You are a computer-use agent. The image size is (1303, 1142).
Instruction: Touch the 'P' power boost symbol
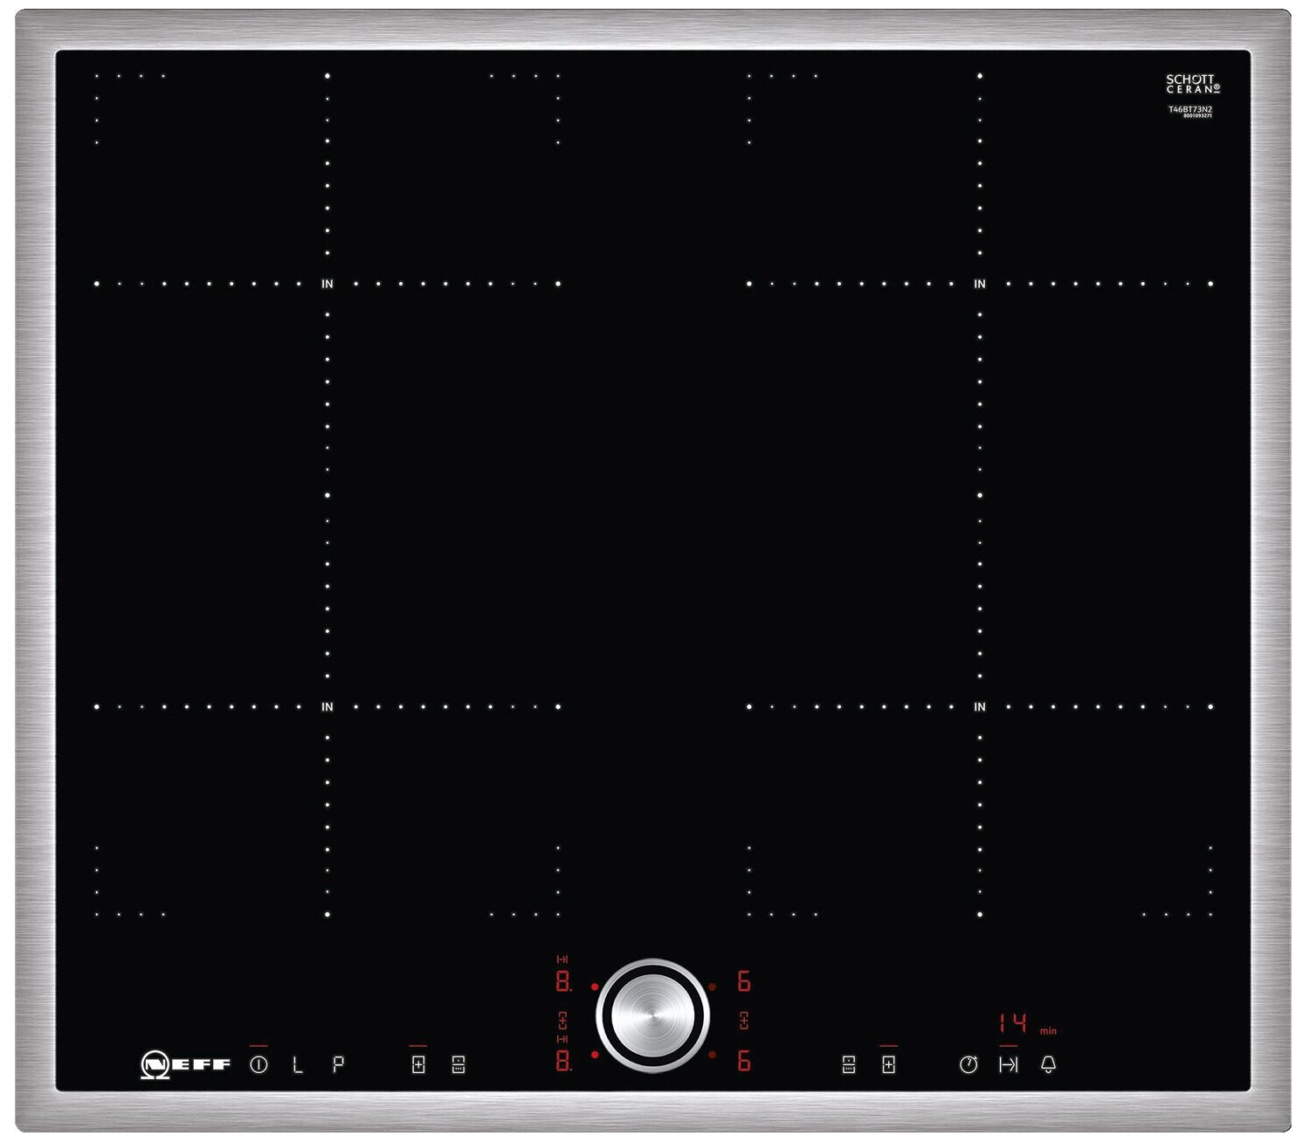[x=338, y=1064]
